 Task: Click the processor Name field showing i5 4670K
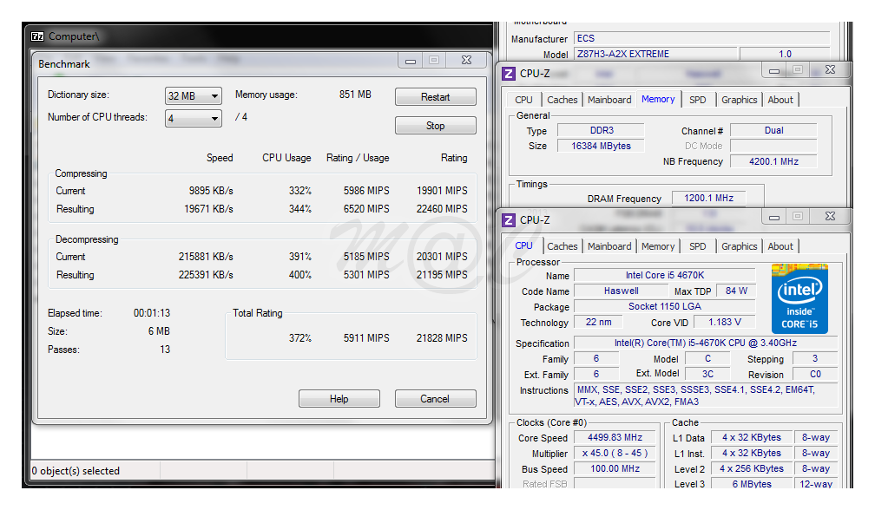664,276
